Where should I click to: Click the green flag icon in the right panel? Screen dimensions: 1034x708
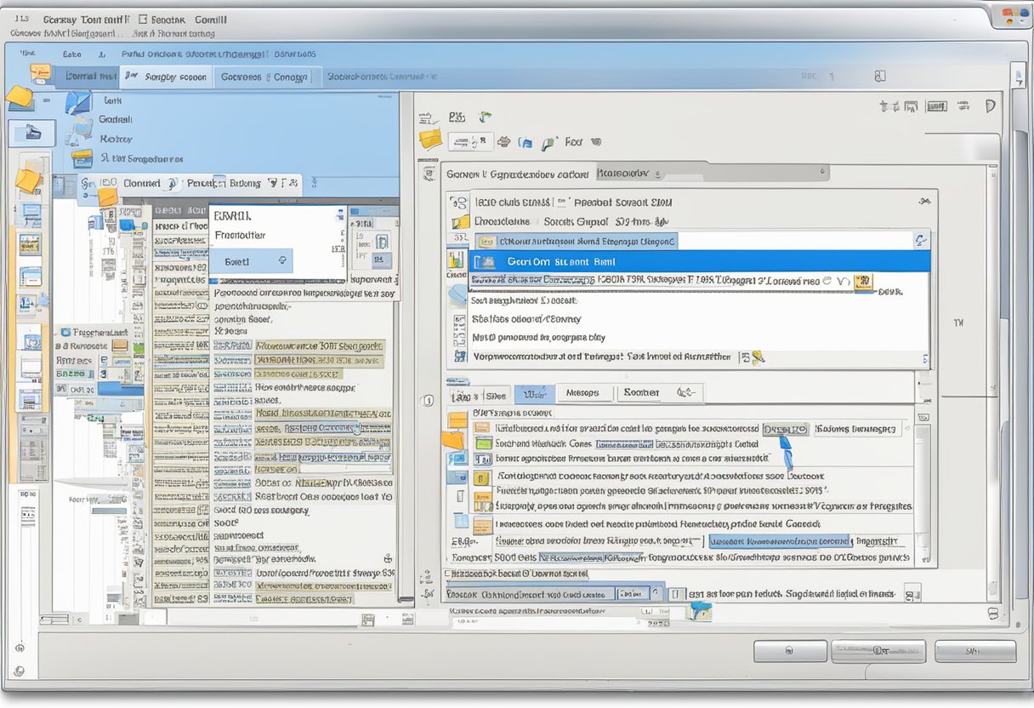[x=485, y=117]
